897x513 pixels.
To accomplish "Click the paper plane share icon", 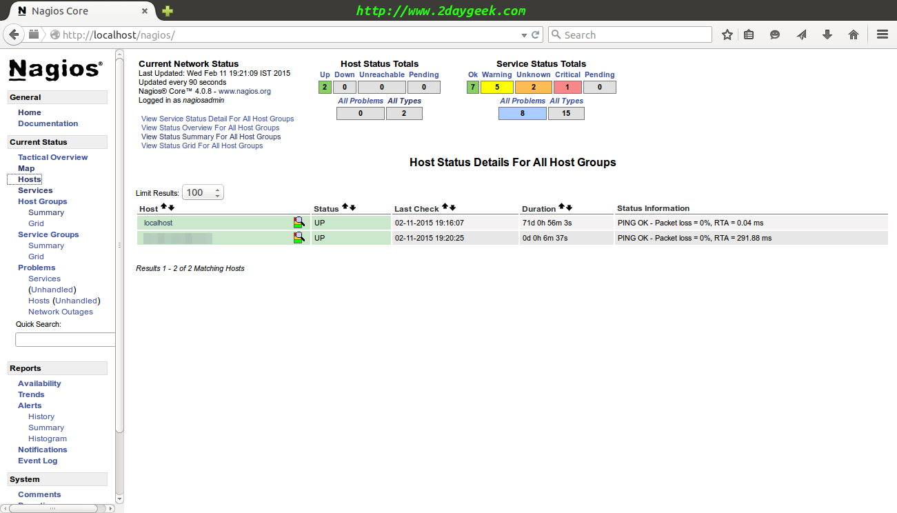I will tap(801, 34).
